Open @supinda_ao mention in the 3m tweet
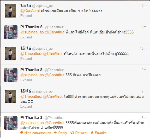This screenshot has height=138, width=150. pos(32,123)
